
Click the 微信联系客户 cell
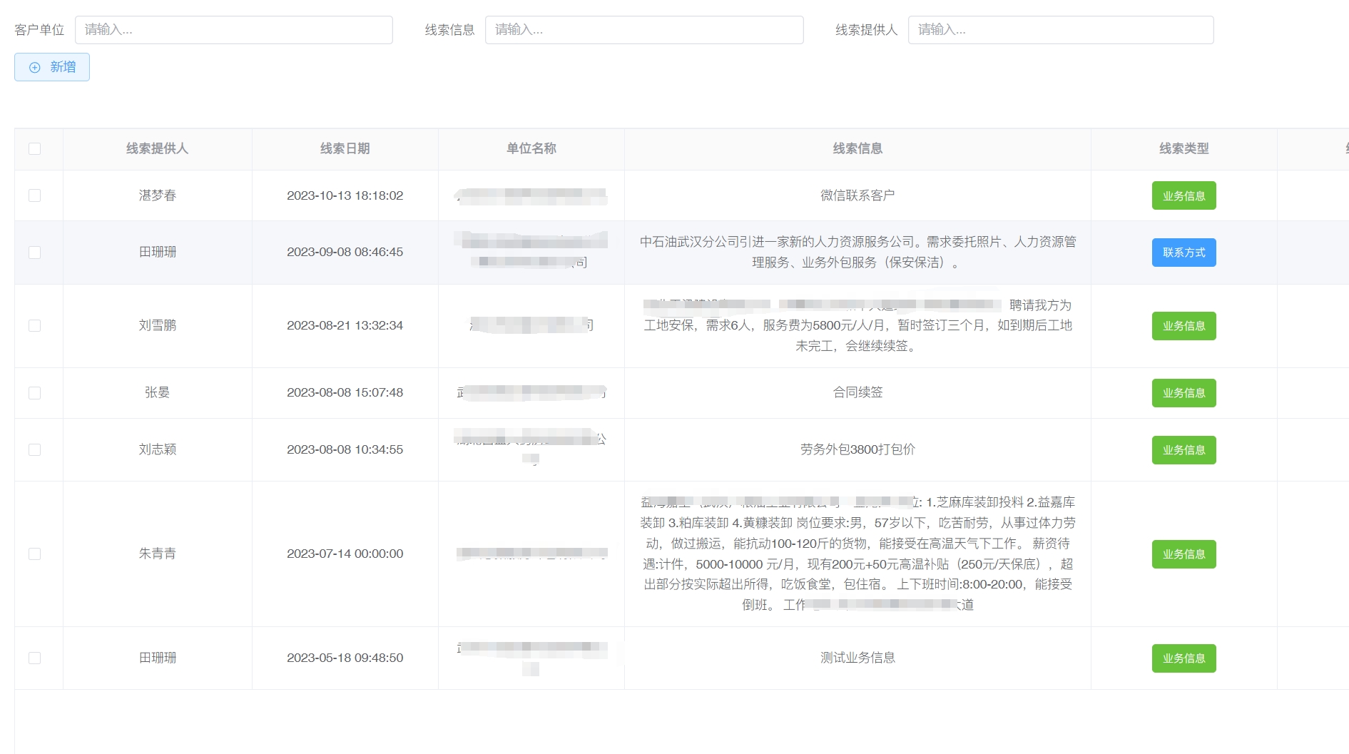tap(857, 195)
